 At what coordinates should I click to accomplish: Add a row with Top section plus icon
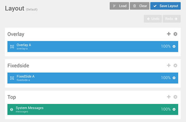[x=169, y=97]
